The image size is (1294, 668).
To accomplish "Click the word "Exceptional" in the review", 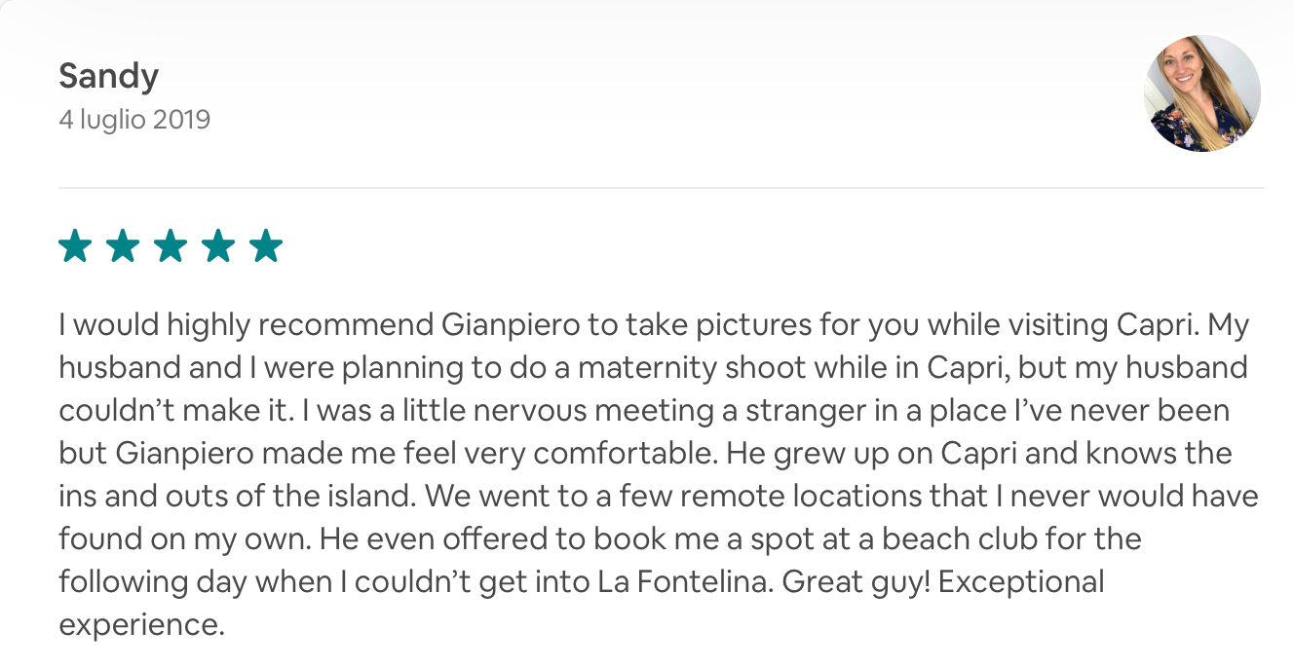I will [x=1022, y=581].
